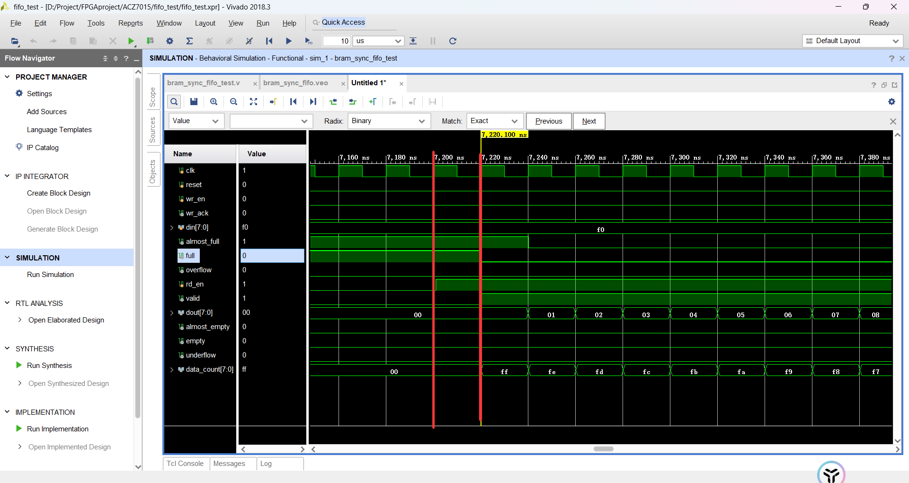Expand the dout[7:0] bus signal

(171, 313)
